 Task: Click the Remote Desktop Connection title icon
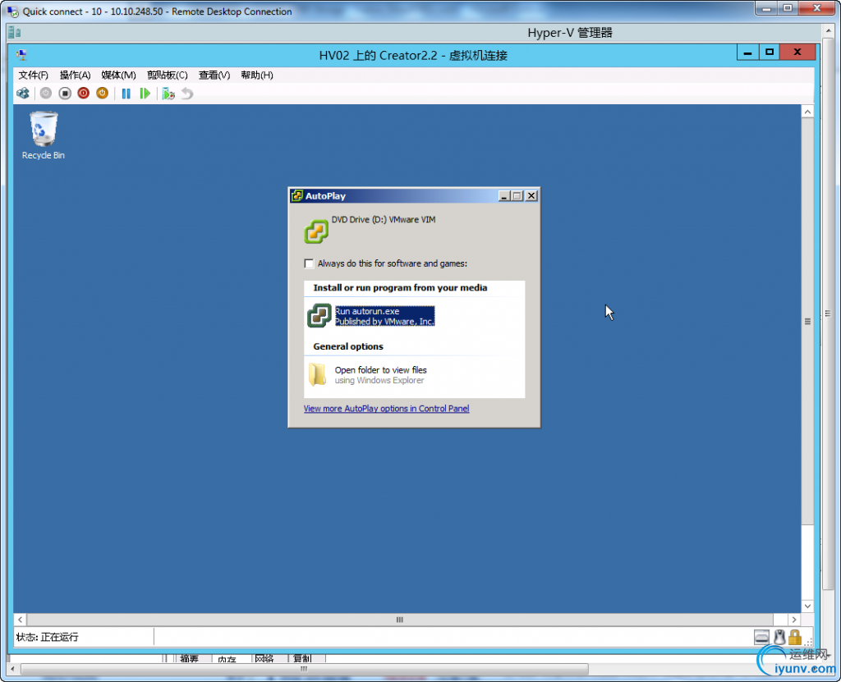(13, 11)
